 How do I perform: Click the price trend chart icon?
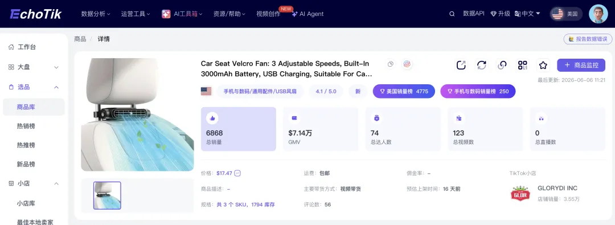pyautogui.click(x=237, y=173)
